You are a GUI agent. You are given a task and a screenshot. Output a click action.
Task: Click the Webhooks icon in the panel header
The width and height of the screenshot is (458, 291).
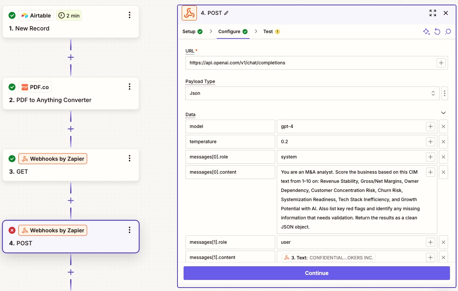tap(189, 13)
